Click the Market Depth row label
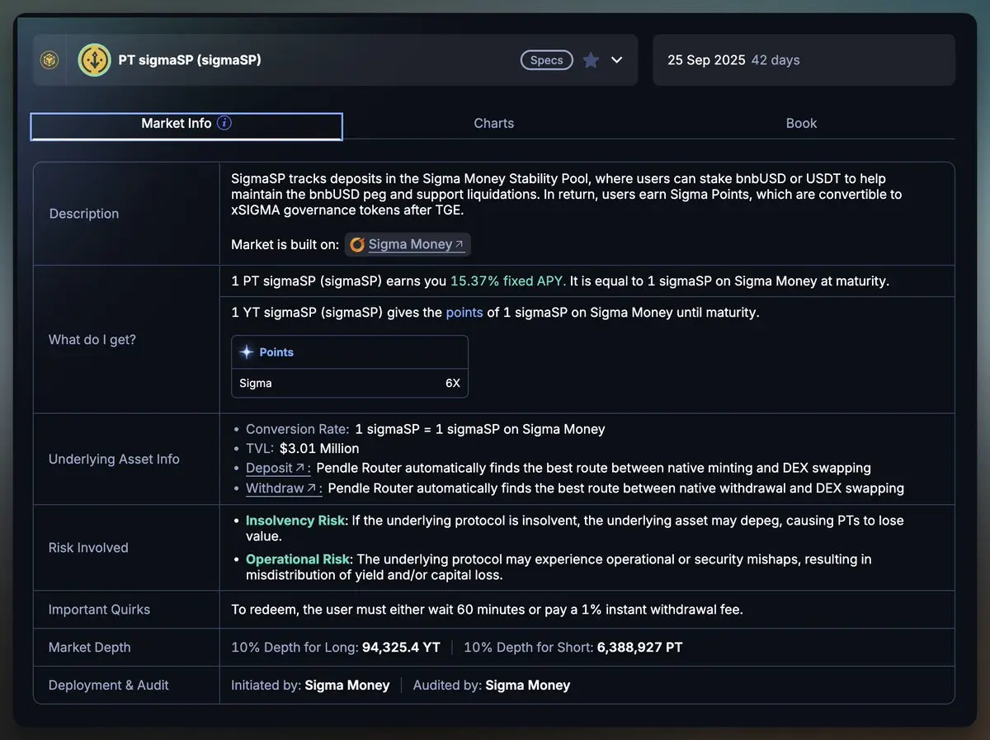Image resolution: width=990 pixels, height=740 pixels. [90, 648]
